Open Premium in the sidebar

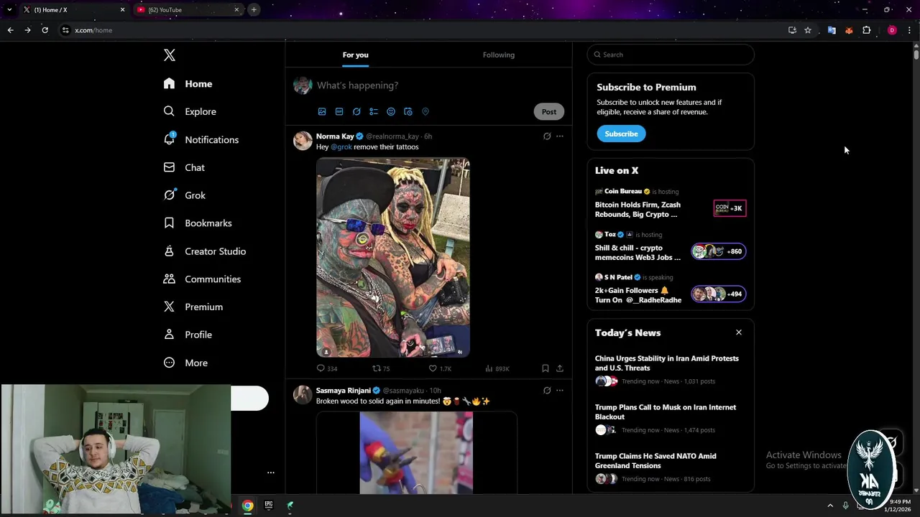(193, 307)
